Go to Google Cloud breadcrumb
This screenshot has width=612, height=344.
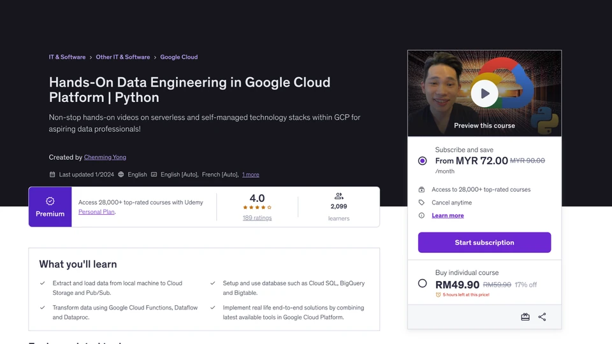tap(178, 57)
